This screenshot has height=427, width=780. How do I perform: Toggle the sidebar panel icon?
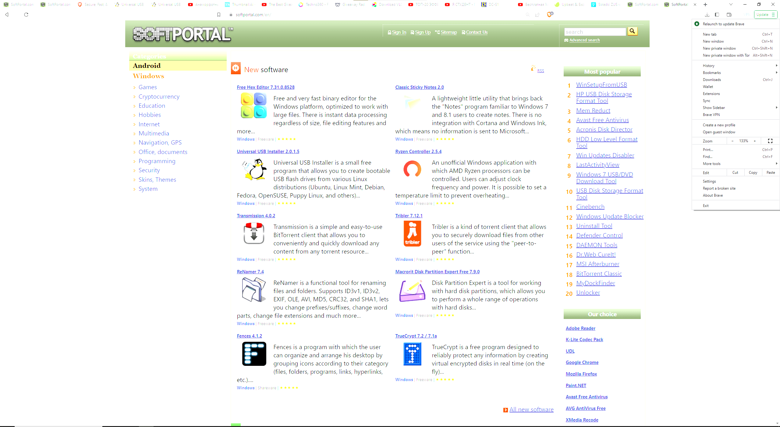coord(717,15)
